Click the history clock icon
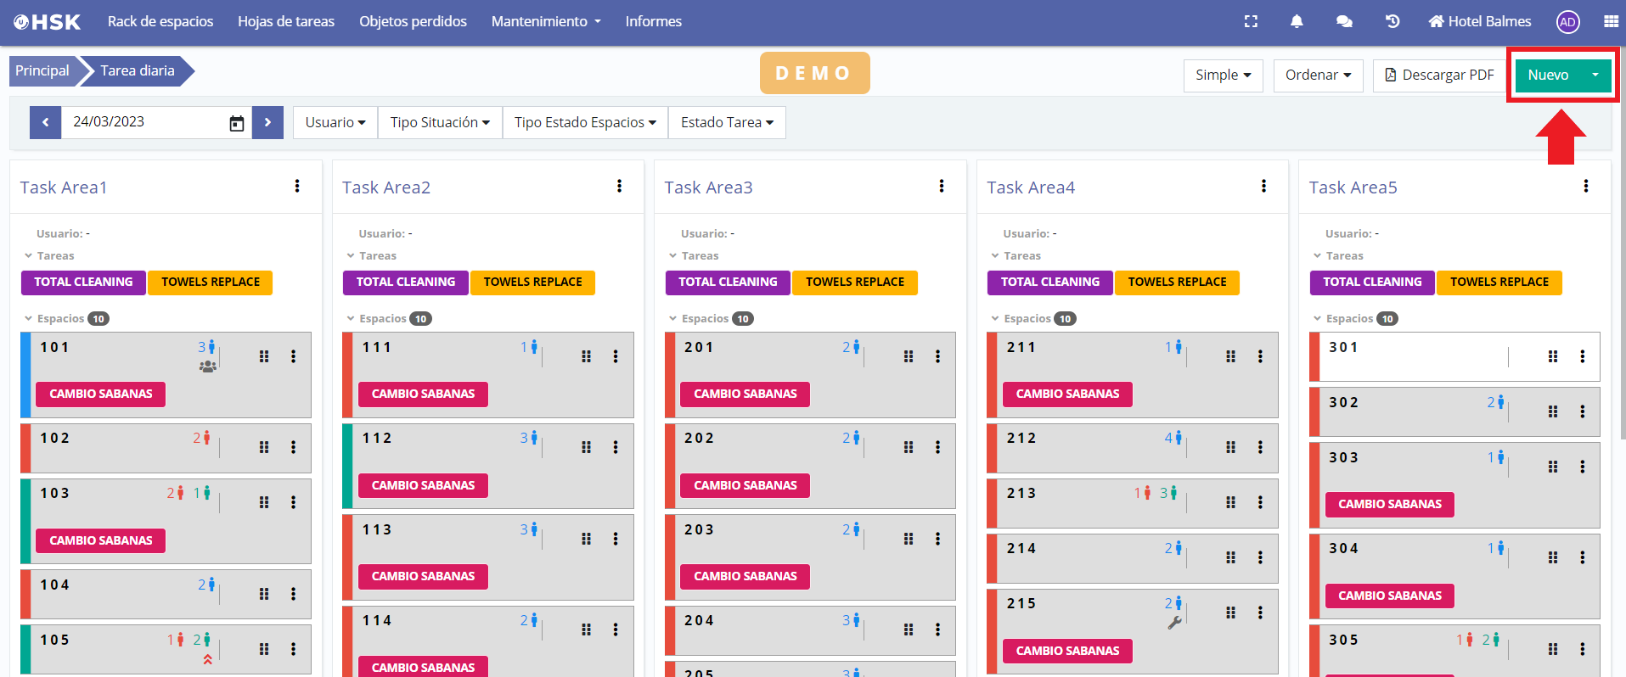Image resolution: width=1626 pixels, height=677 pixels. click(x=1393, y=22)
